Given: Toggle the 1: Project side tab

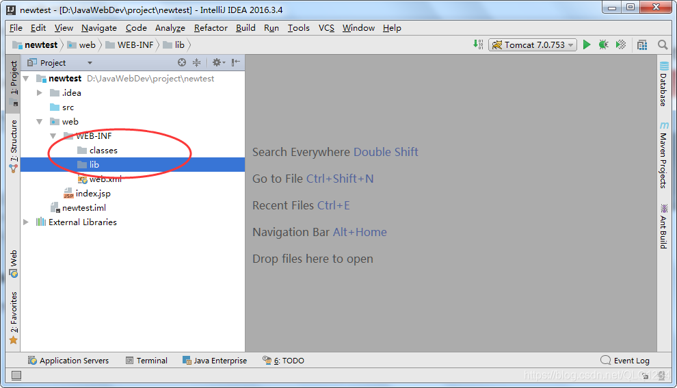Looking at the screenshot, I should pos(14,83).
